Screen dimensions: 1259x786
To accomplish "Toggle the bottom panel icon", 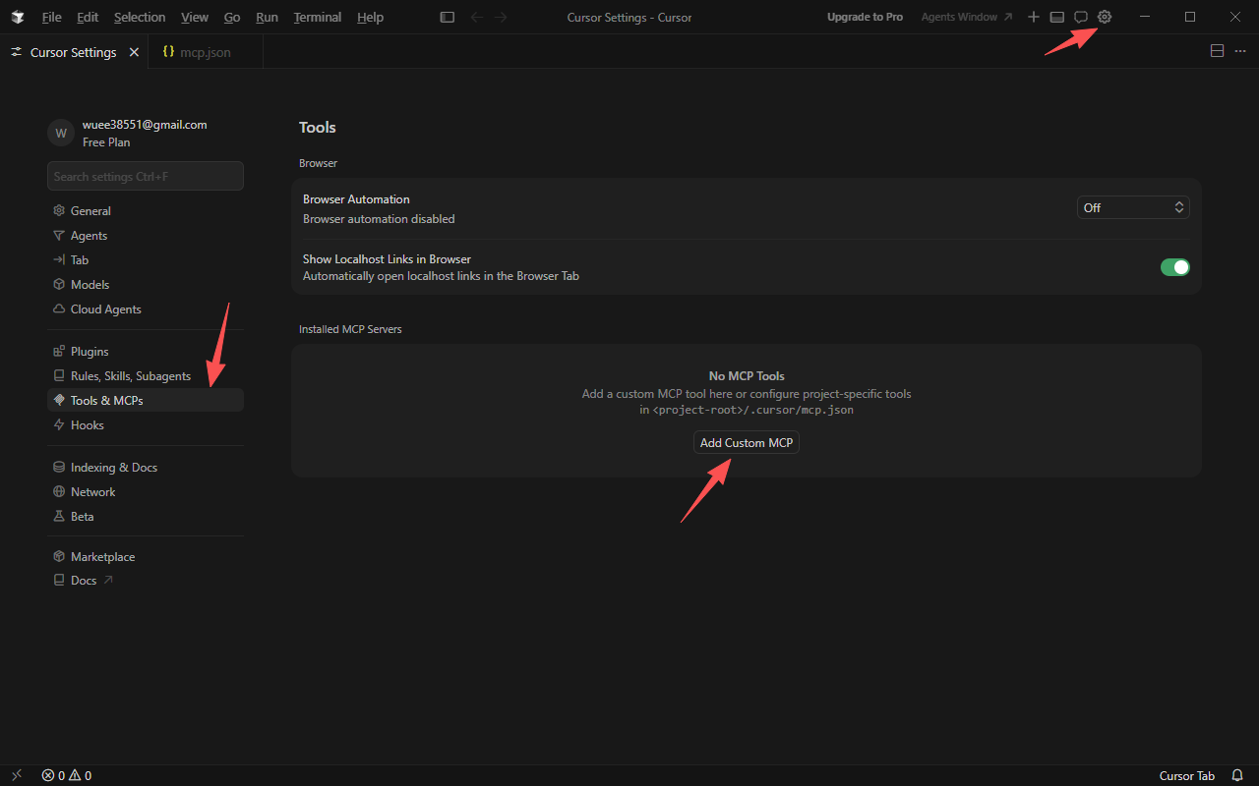I will pyautogui.click(x=1057, y=17).
